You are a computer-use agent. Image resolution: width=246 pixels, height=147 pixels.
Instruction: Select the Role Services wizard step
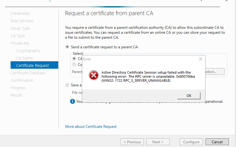click(22, 21)
